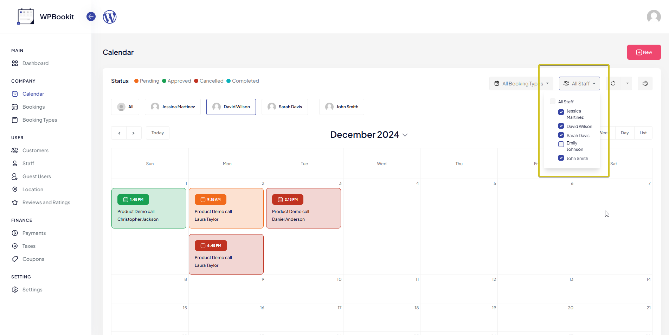Click the refresh calendar icon
This screenshot has height=335, width=669.
[x=613, y=84]
